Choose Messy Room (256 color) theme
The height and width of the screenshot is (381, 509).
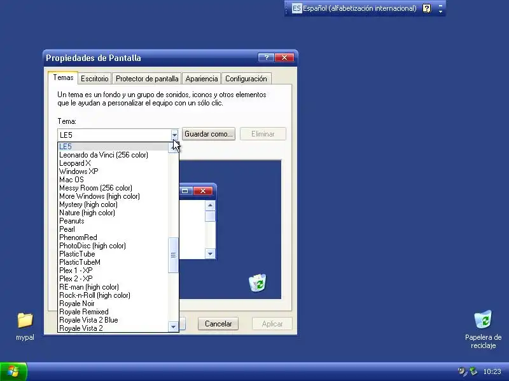click(113, 188)
